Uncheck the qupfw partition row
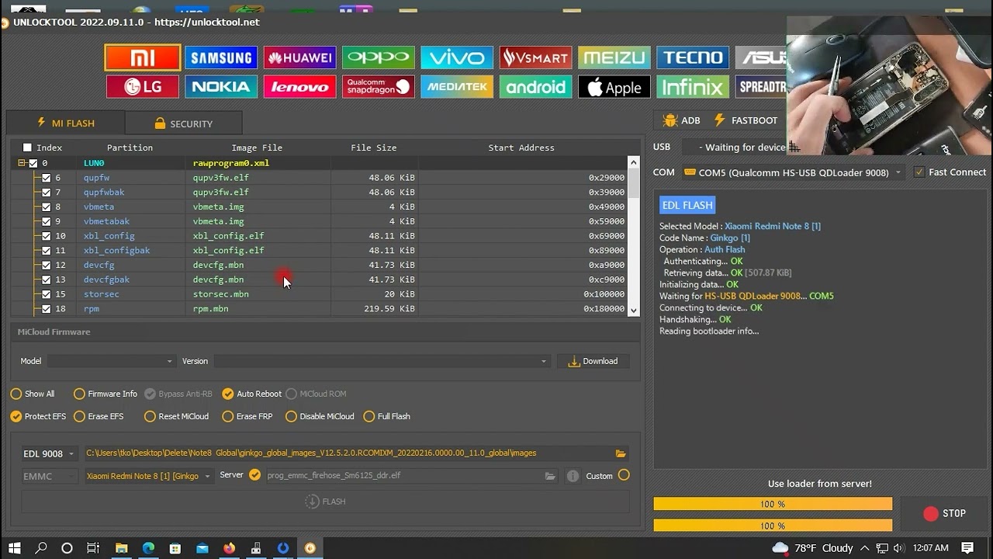993x559 pixels. click(x=47, y=178)
